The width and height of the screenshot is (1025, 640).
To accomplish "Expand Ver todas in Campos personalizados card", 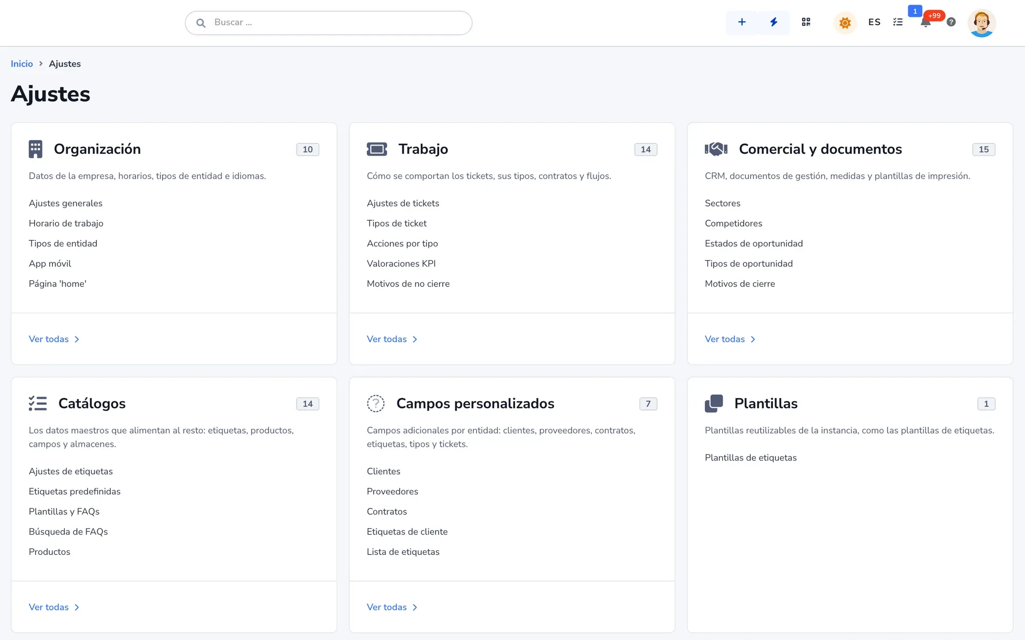I will (x=392, y=607).
